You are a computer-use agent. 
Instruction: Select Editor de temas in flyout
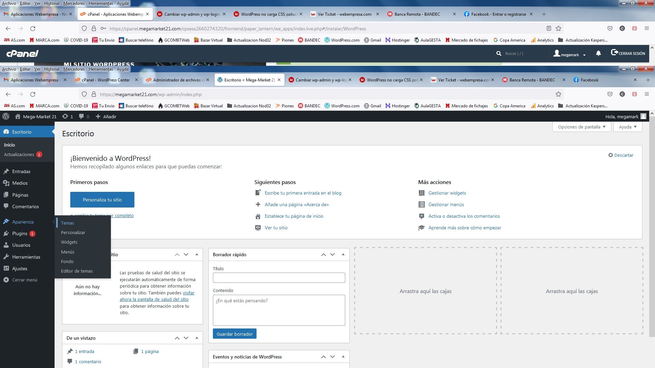click(77, 271)
